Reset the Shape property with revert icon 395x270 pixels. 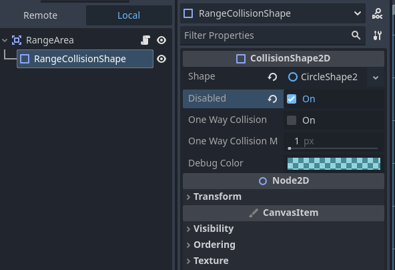pyautogui.click(x=272, y=77)
